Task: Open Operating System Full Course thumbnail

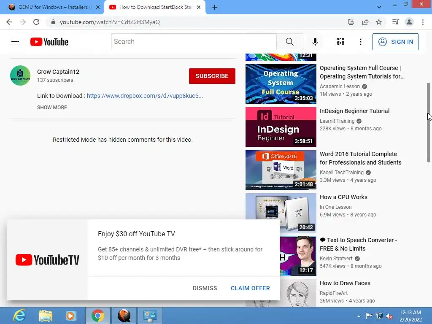Action: [281, 84]
